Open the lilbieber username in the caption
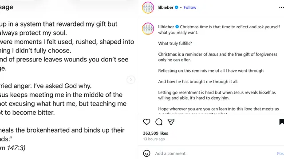 point(166,27)
